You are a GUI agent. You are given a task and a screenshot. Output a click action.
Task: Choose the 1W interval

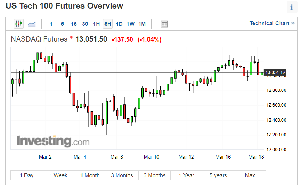[131, 24]
